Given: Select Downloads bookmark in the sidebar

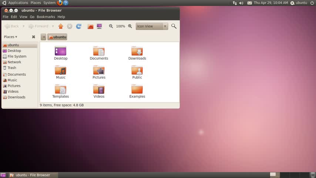Looking at the screenshot, I should tap(20, 97).
